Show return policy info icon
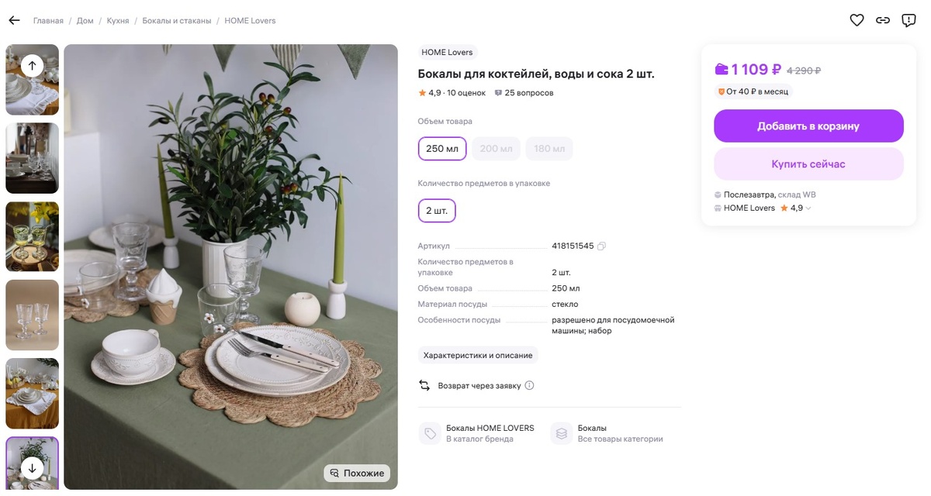931x496 pixels. tap(529, 385)
